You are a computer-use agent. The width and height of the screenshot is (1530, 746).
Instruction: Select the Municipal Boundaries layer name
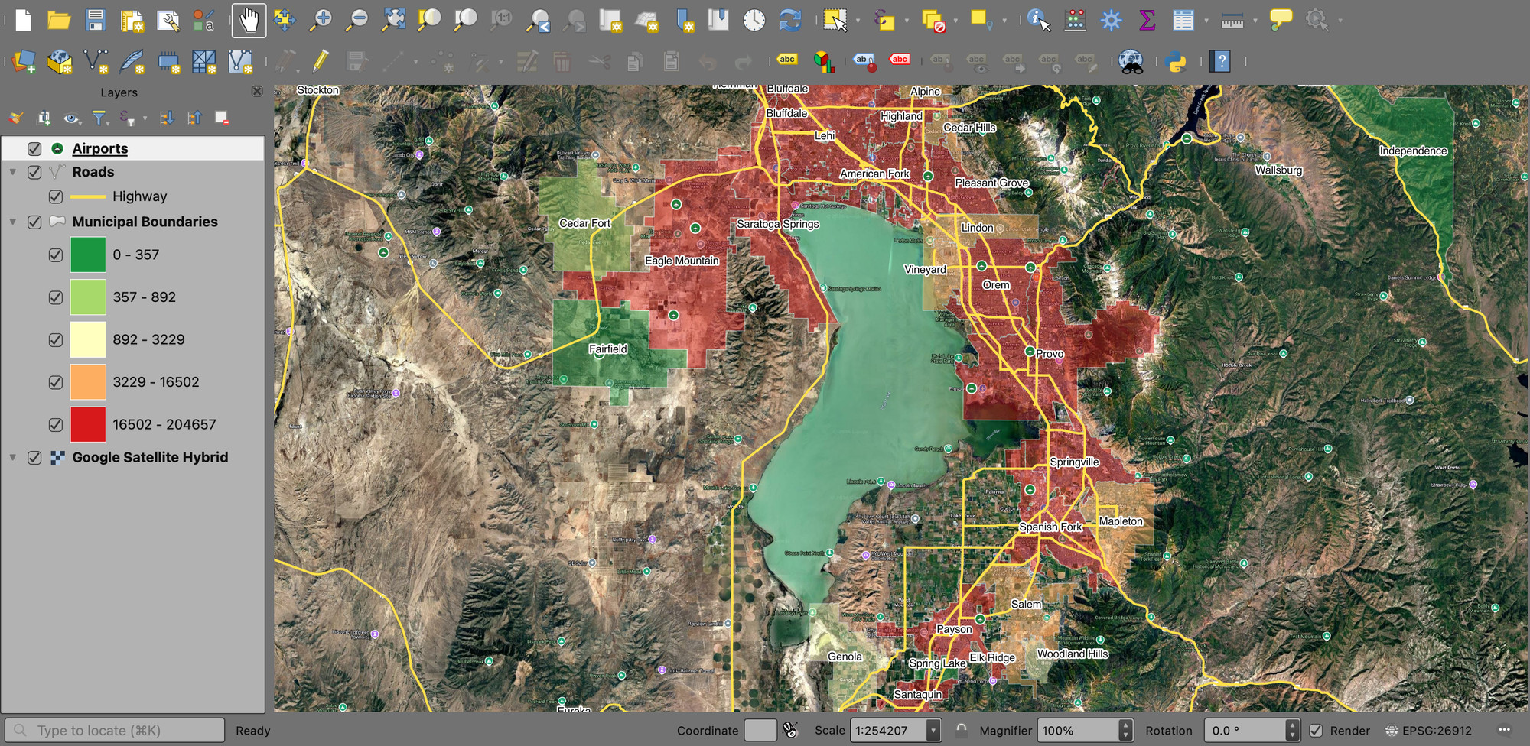tap(145, 222)
